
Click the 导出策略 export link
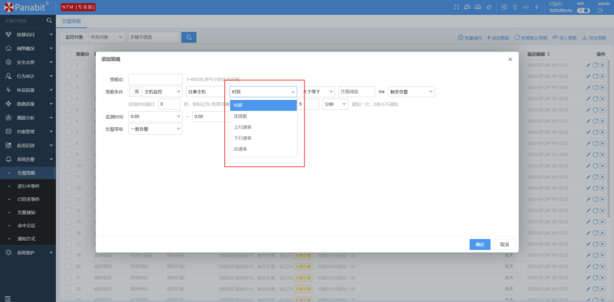[x=594, y=38]
